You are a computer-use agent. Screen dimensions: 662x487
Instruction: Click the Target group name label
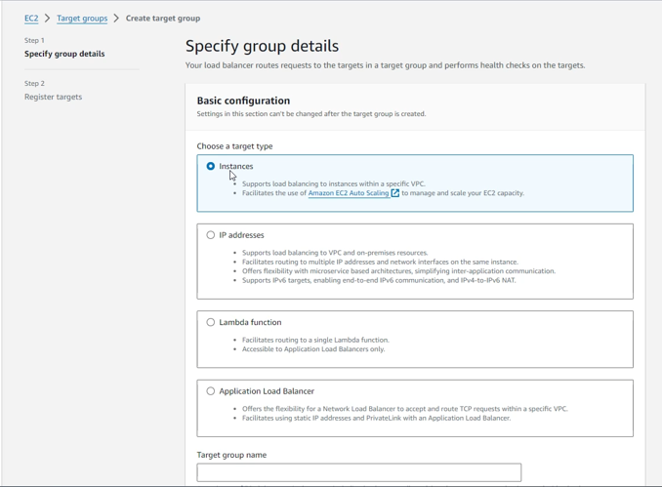(231, 455)
